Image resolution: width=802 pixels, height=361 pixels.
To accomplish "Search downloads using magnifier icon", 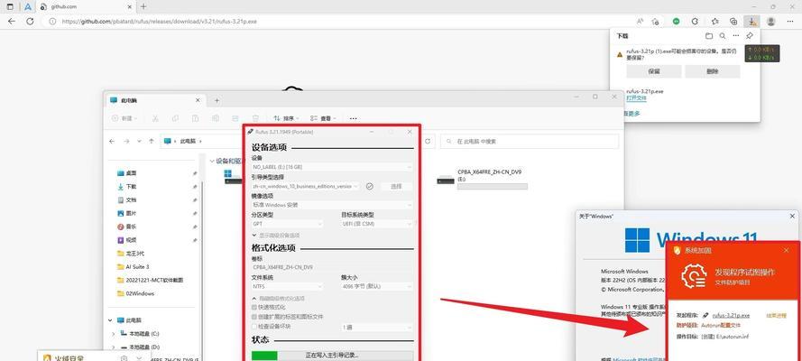I will pos(723,36).
